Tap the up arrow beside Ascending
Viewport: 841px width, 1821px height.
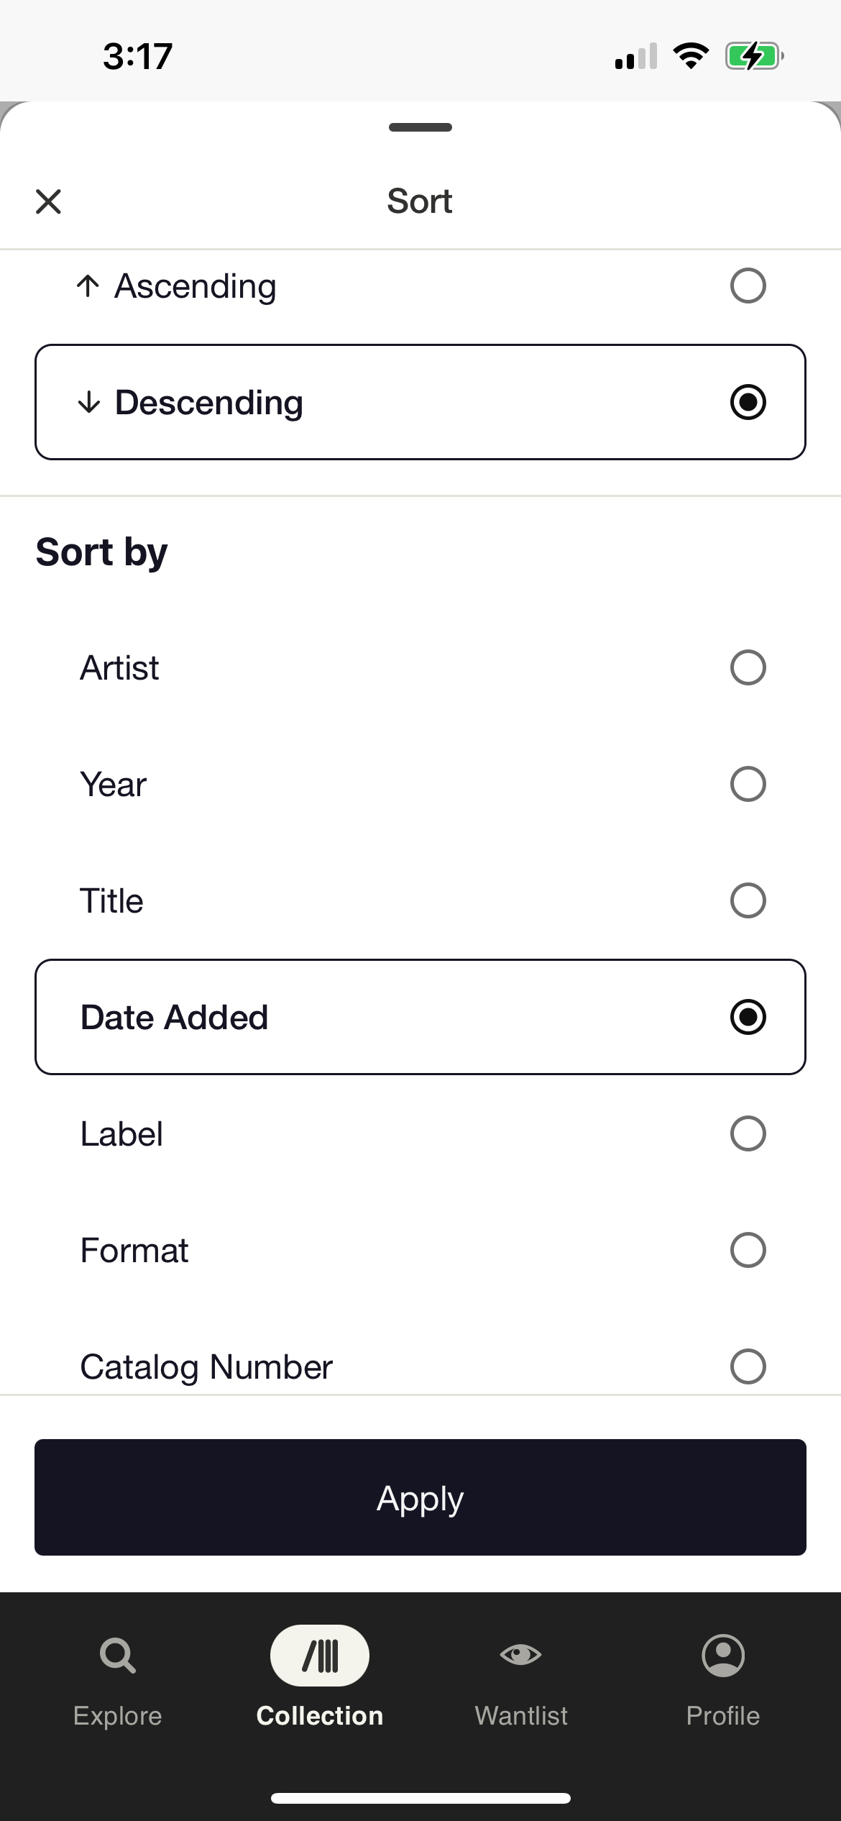[x=88, y=286]
